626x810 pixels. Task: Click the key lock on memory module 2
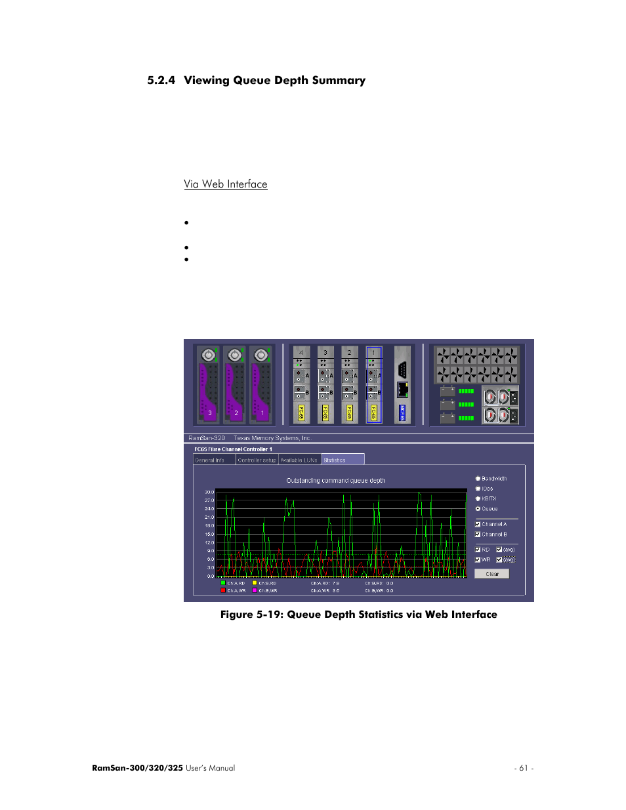234,355
